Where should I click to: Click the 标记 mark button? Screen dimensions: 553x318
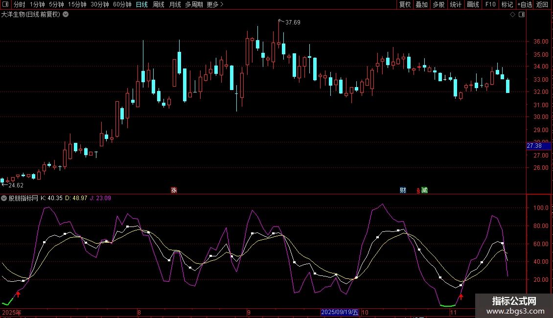[x=507, y=4]
